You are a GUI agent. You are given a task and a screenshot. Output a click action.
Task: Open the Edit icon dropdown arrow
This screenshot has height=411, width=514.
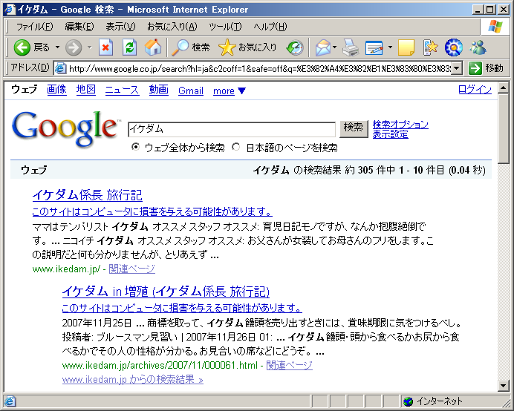(x=390, y=47)
